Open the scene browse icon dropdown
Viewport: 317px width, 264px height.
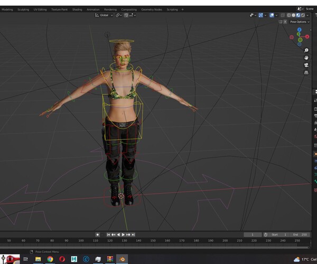tap(300, 9)
